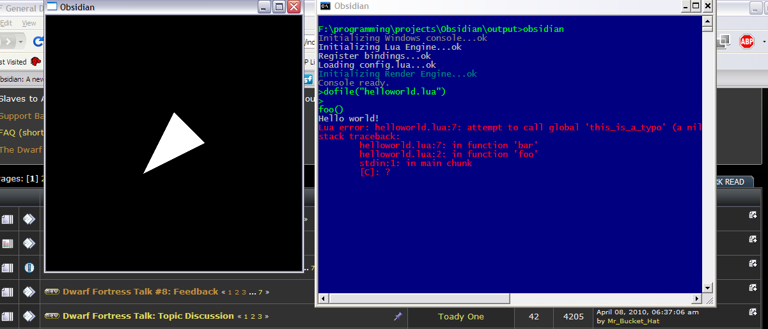768x329 pixels.
Task: Open the Most Visited bookmarks folder
Action: click(x=13, y=62)
